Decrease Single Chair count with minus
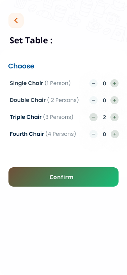This screenshot has width=127, height=275. (x=93, y=83)
